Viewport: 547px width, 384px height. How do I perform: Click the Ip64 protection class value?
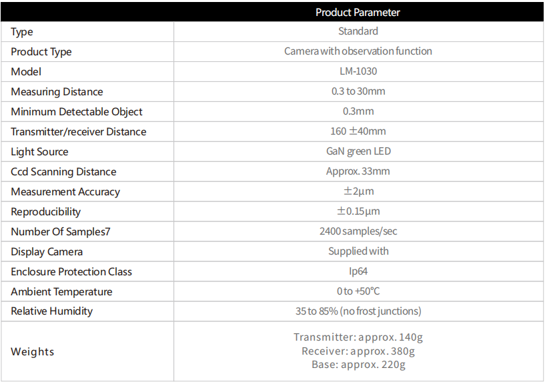pos(358,271)
